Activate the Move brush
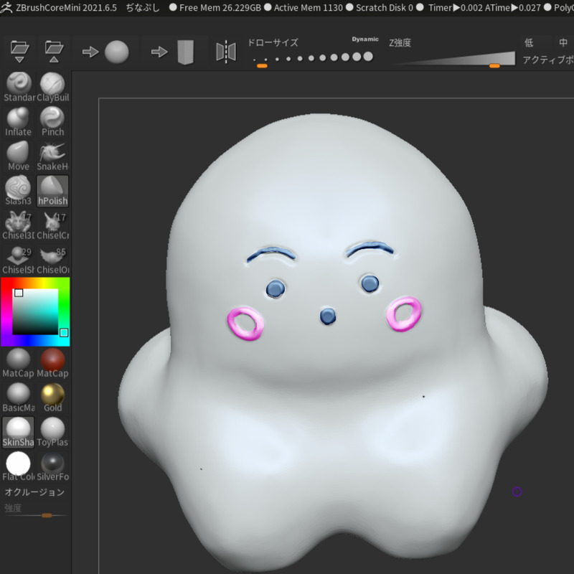This screenshot has height=574, width=574. (19, 154)
